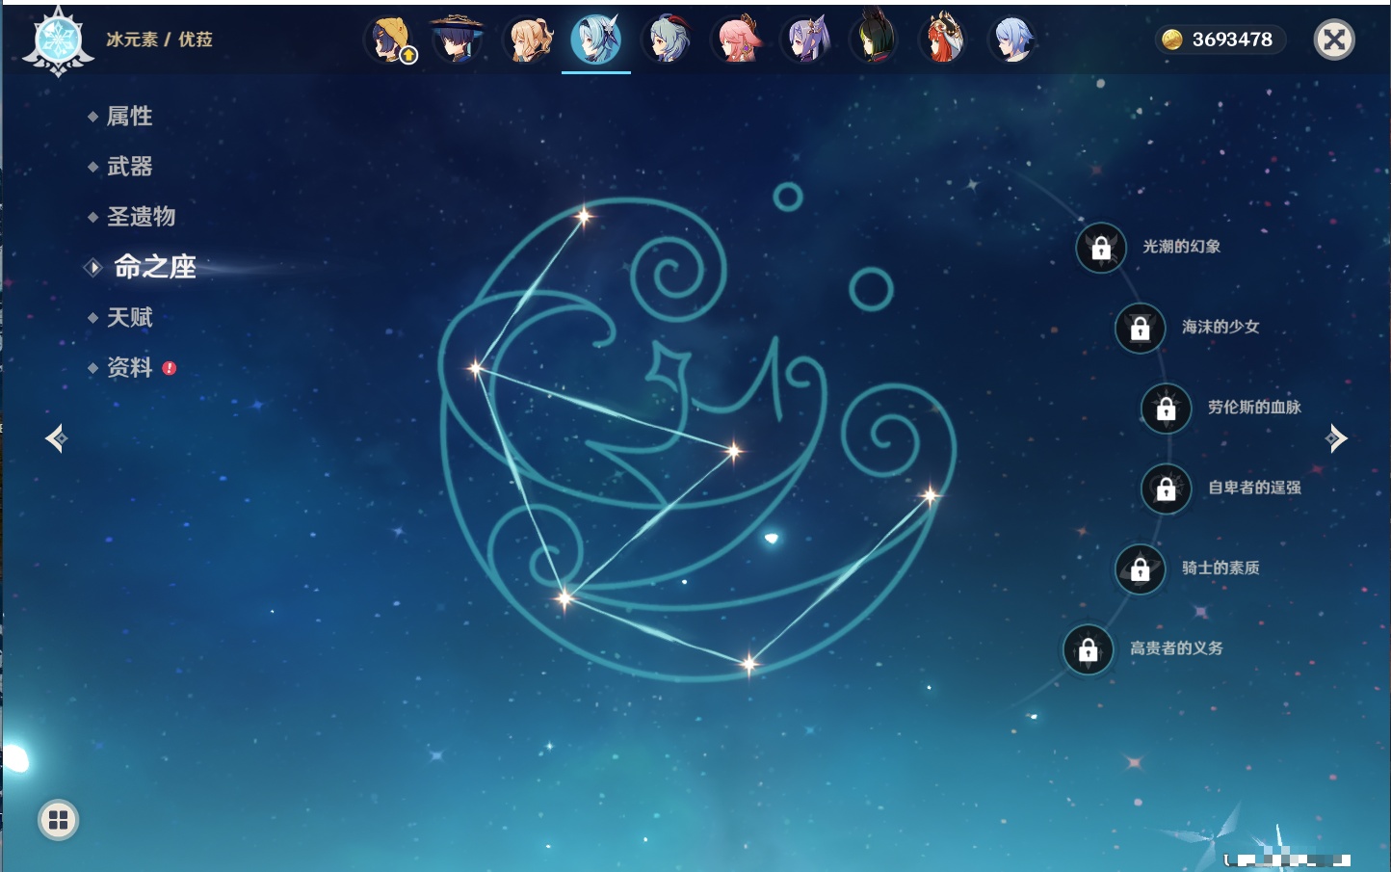Go to previous character with left arrow
Screen dimensions: 1391x872
tap(56, 438)
